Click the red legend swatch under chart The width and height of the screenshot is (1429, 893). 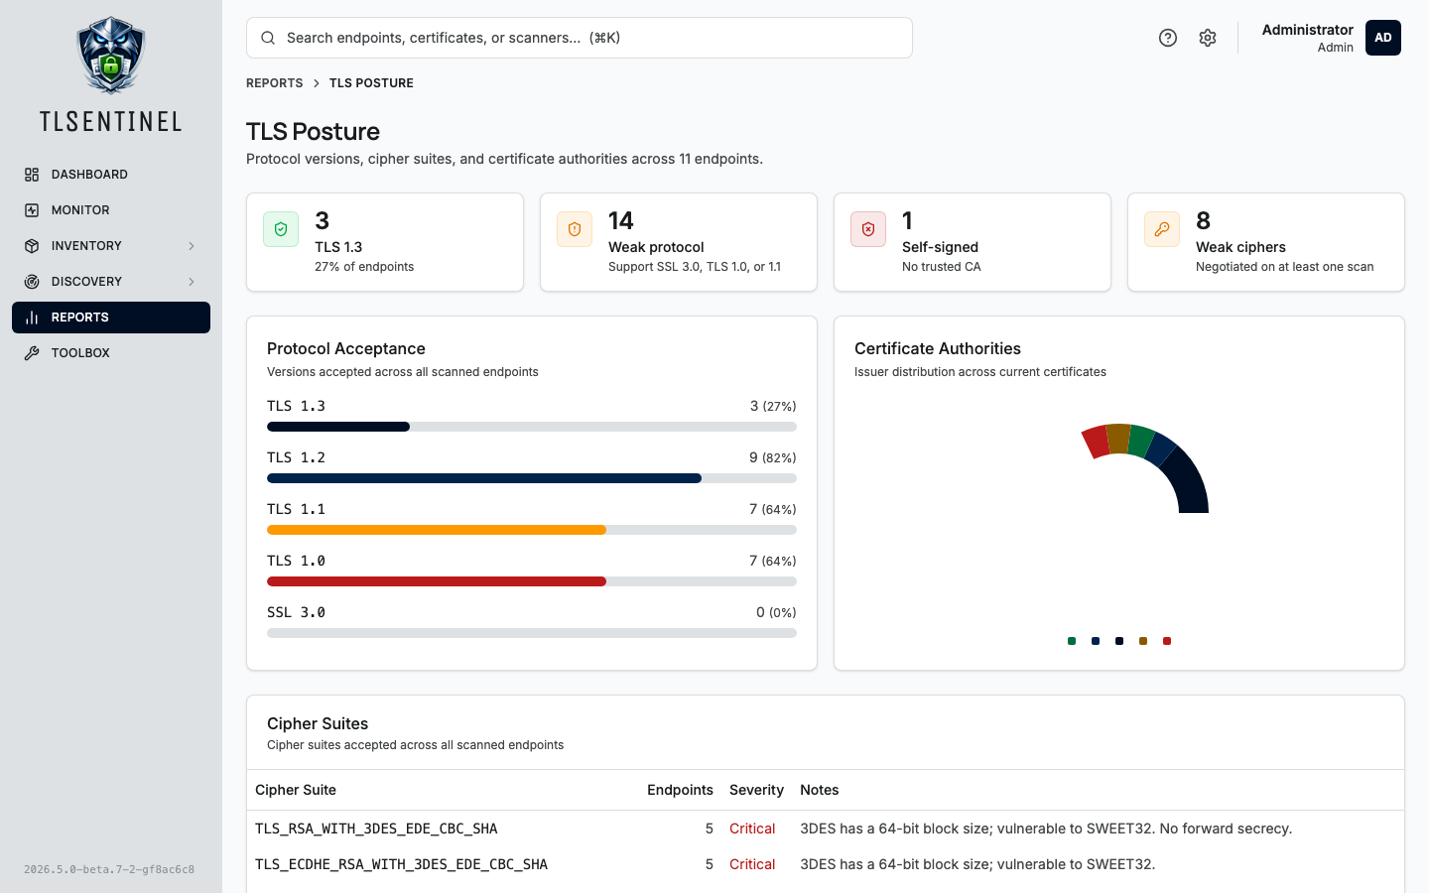click(x=1167, y=641)
